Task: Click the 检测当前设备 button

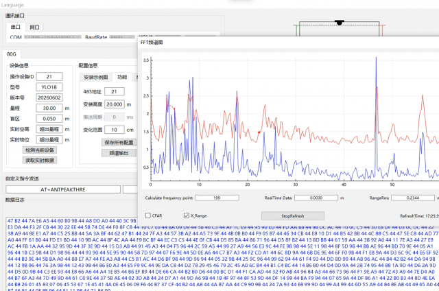Action: pos(40,150)
